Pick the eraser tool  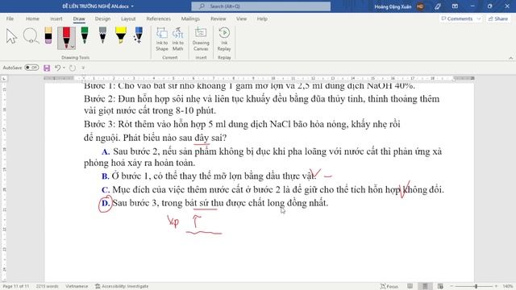(x=48, y=35)
